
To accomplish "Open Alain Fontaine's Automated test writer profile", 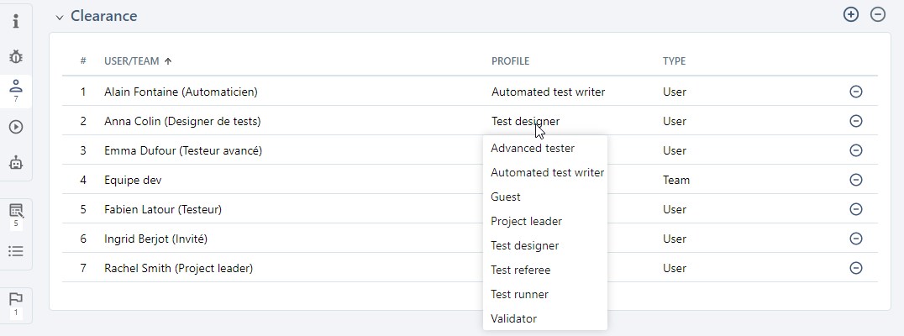I will point(548,92).
